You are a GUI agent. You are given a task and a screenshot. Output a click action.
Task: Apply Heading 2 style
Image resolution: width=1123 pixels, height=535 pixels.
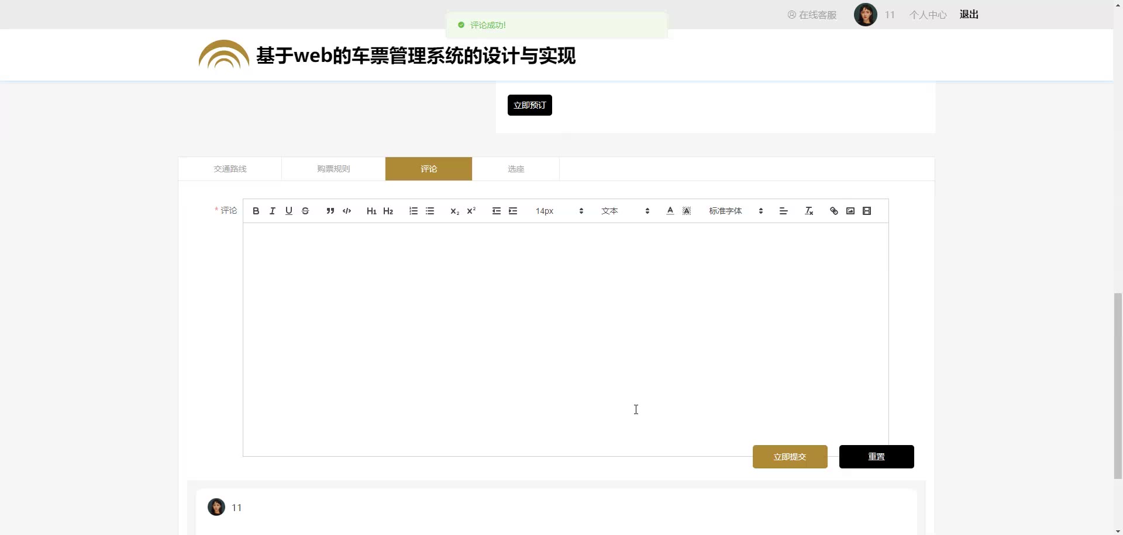pos(388,211)
